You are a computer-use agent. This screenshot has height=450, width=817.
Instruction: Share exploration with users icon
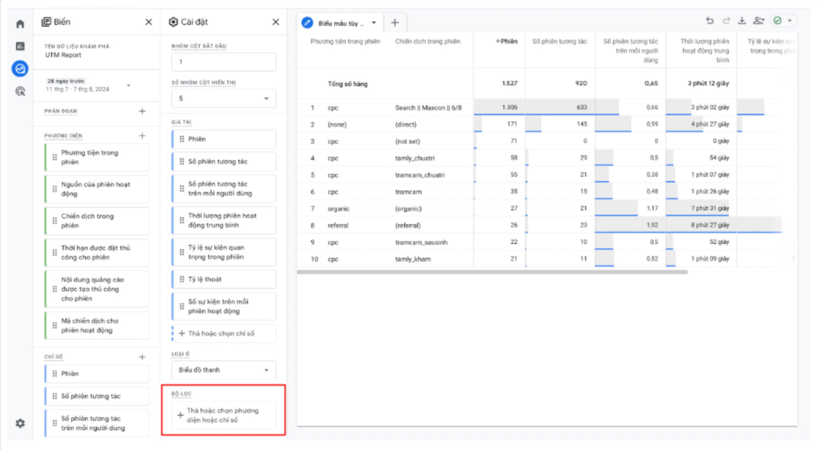coord(758,20)
